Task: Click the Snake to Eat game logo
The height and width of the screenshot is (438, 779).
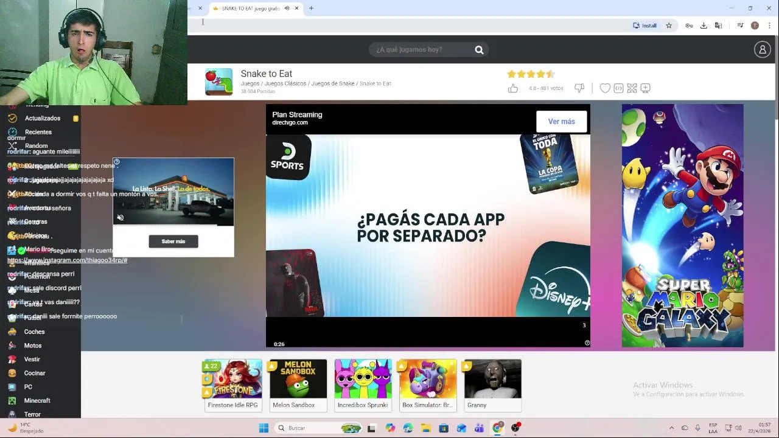Action: 218,82
